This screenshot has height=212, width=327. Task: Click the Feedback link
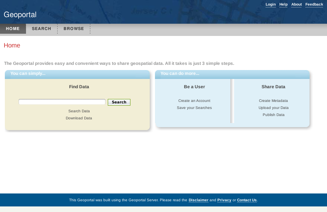pyautogui.click(x=314, y=4)
